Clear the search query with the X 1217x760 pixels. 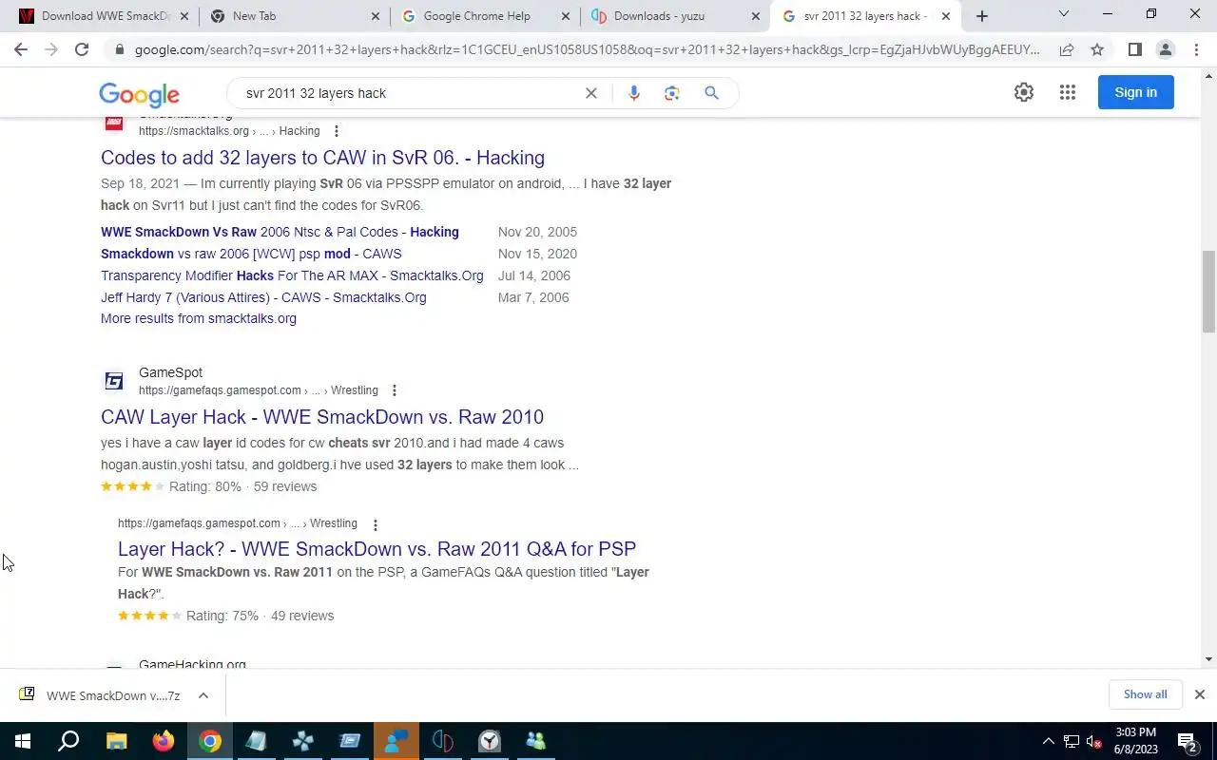point(590,93)
